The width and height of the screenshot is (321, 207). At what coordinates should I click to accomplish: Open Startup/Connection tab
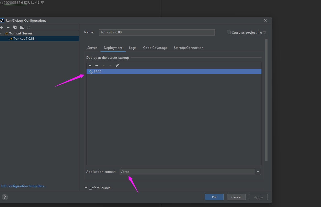189,48
